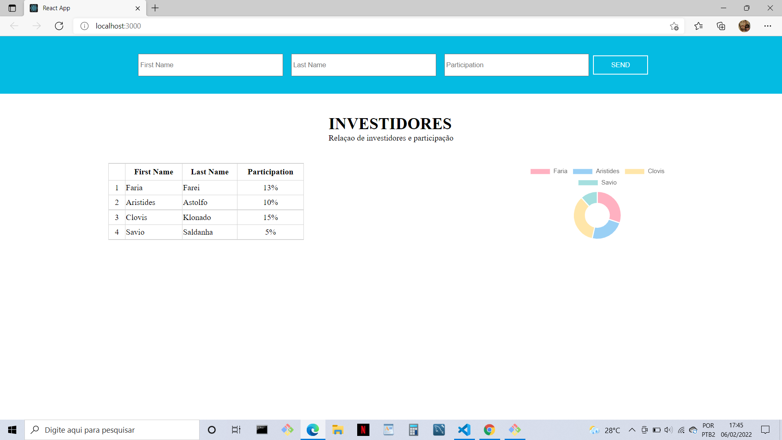Click Clovis yellow legend swatch
Screen dimensions: 782x440
click(634, 172)
